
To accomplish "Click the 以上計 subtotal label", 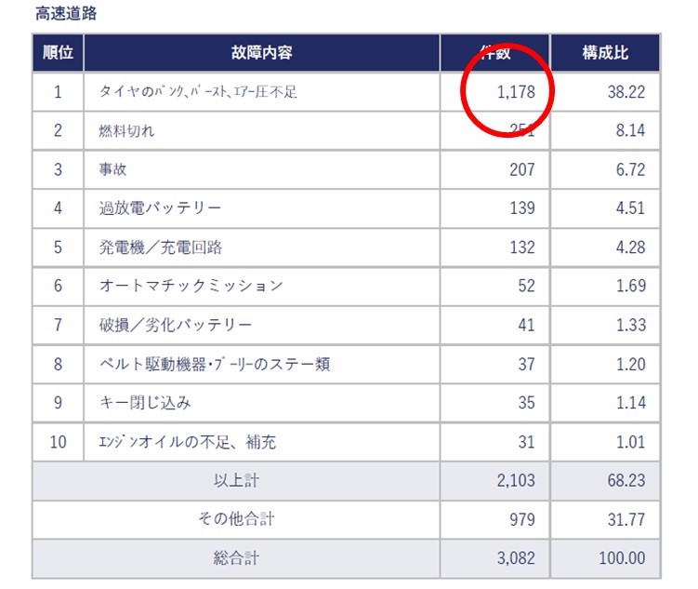I will (x=236, y=480).
